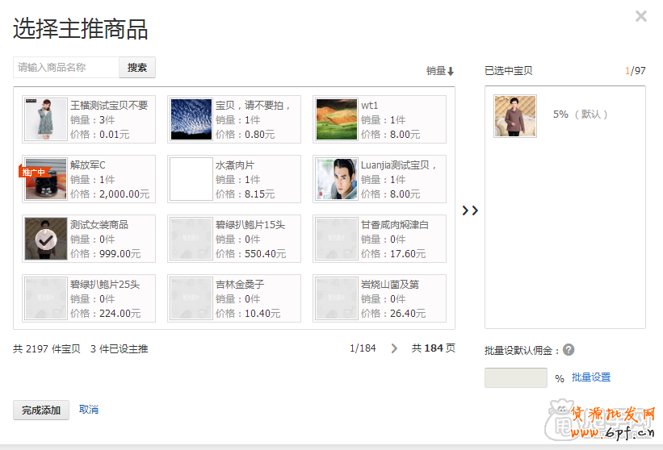Go to next page of products
Screen dimensions: 663x450
394,348
